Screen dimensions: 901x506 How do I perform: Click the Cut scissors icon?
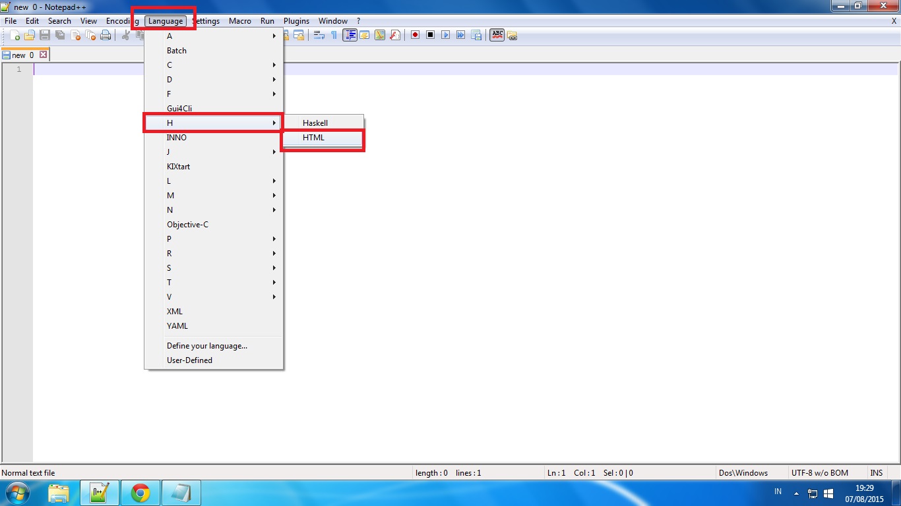click(x=125, y=35)
